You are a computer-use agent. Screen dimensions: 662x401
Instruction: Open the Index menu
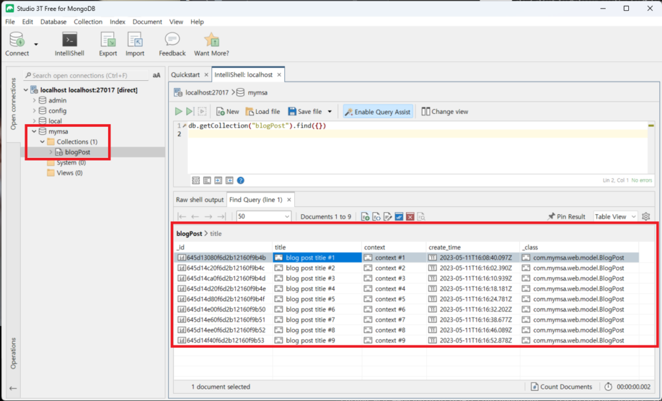point(118,22)
